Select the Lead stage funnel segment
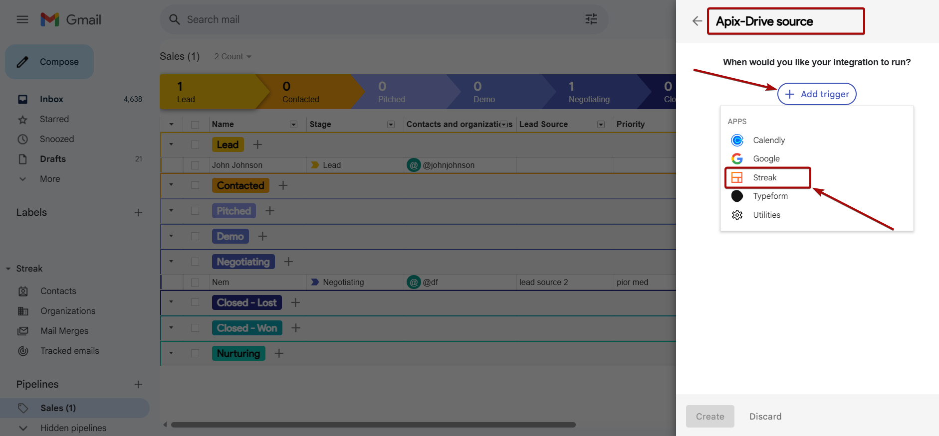 click(x=214, y=92)
